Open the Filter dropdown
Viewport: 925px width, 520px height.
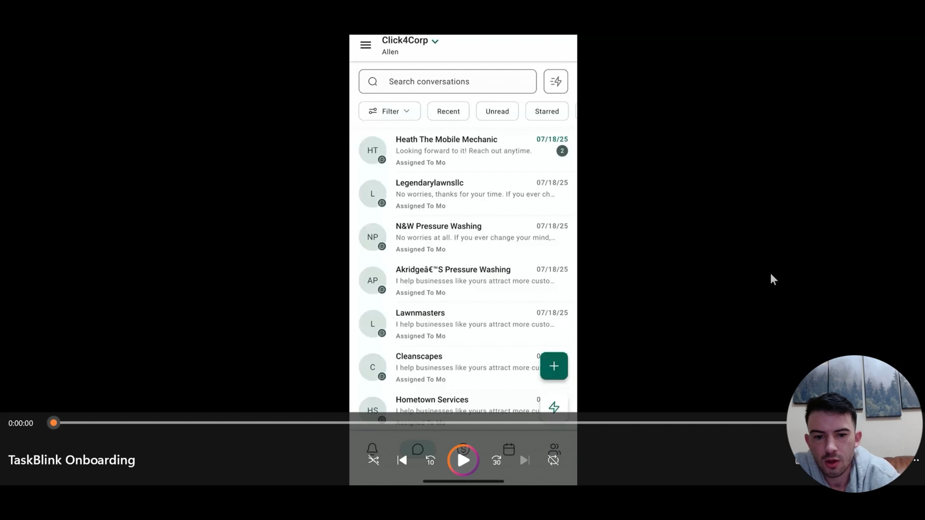pos(389,111)
